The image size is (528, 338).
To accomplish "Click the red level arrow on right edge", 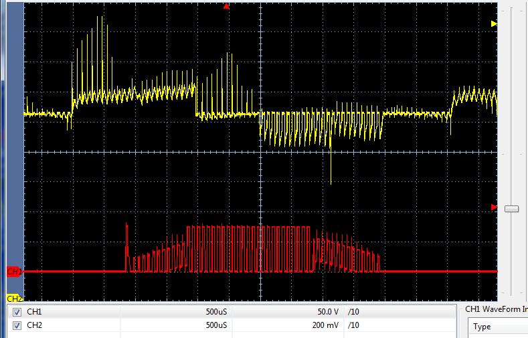I will coord(494,207).
